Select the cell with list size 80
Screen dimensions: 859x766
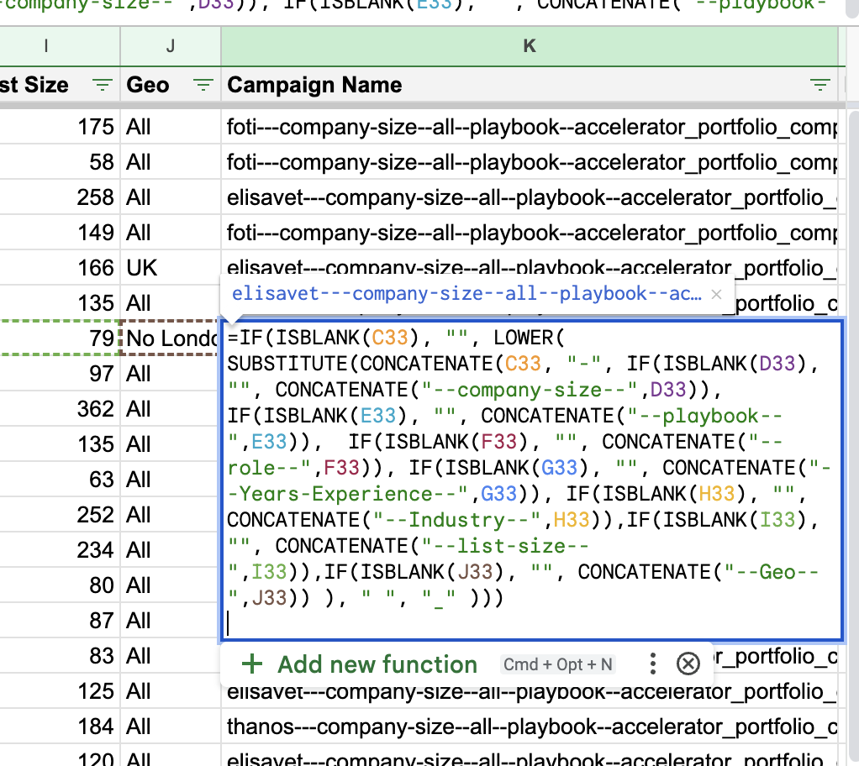click(x=60, y=585)
